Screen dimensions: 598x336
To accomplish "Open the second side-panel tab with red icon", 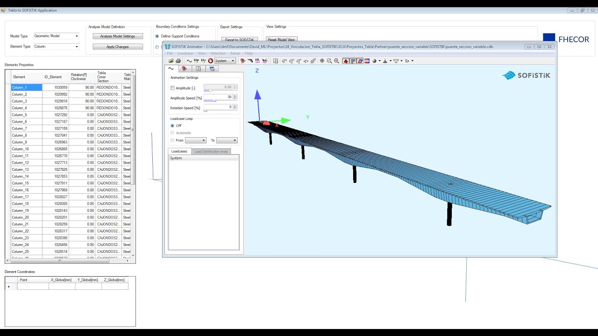I will click(185, 69).
